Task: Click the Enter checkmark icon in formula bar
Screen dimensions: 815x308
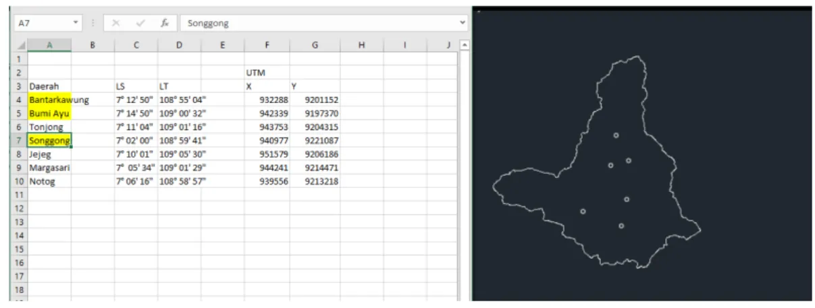Action: click(140, 23)
